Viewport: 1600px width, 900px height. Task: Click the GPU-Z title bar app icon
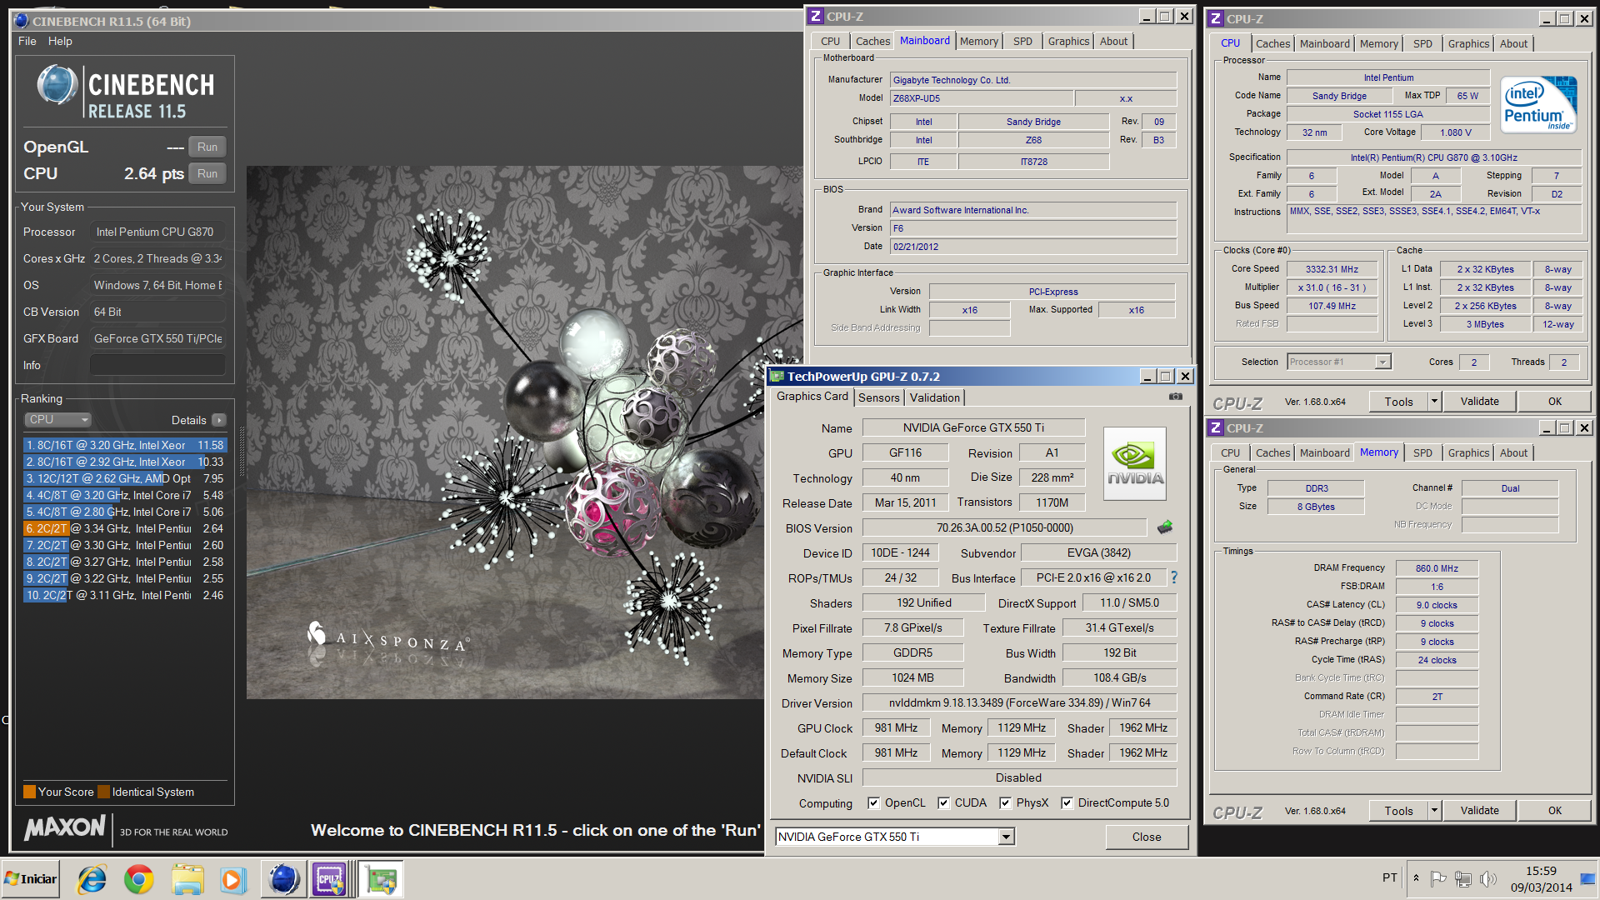[777, 376]
